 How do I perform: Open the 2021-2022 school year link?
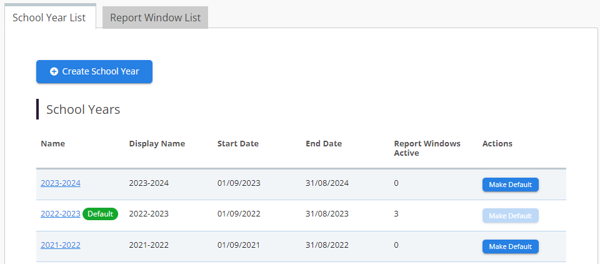point(61,245)
